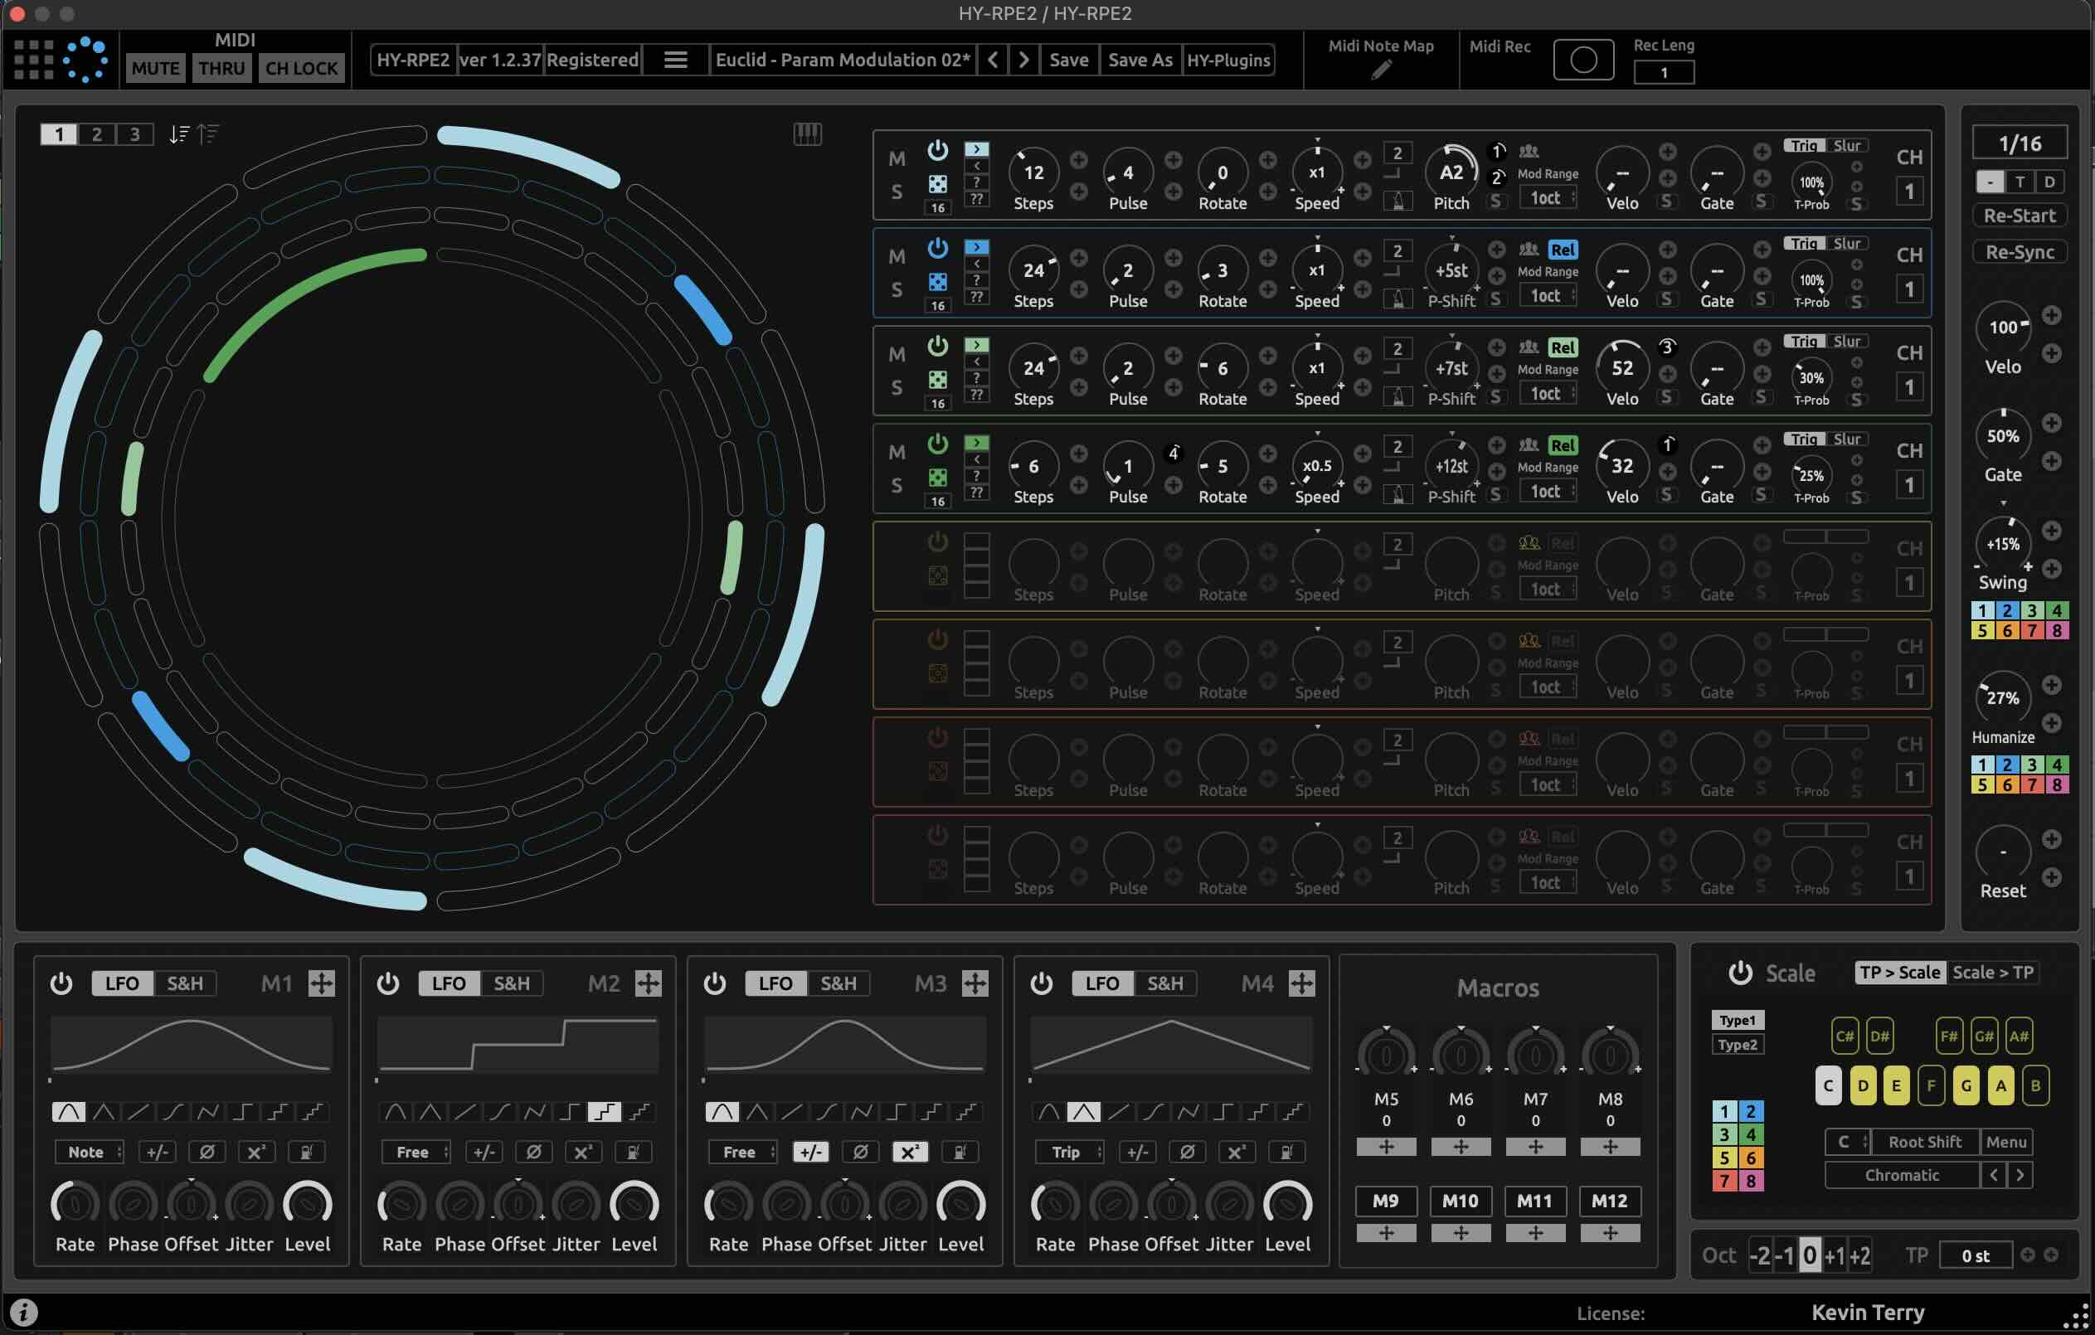Switch M1 to S&H mode

click(x=184, y=983)
